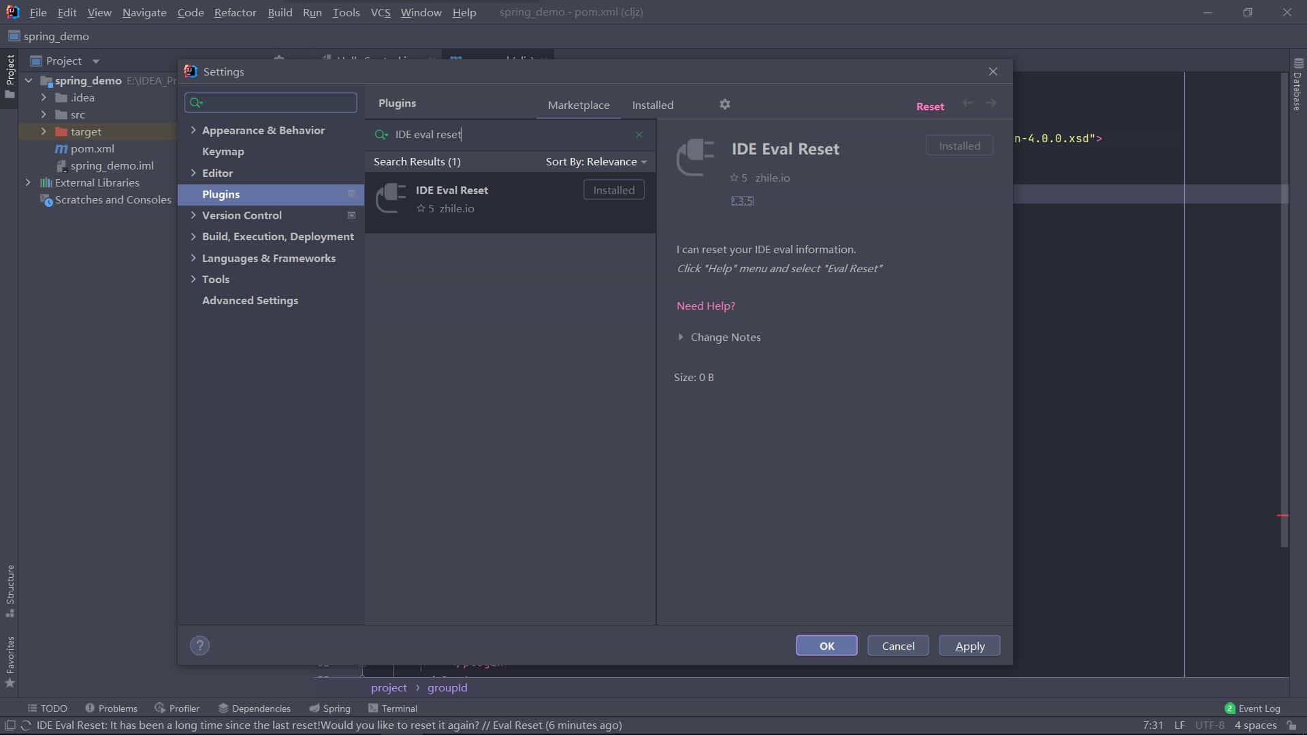The width and height of the screenshot is (1307, 735).
Task: Click Version Control project-level indicator icon
Action: [x=351, y=216]
